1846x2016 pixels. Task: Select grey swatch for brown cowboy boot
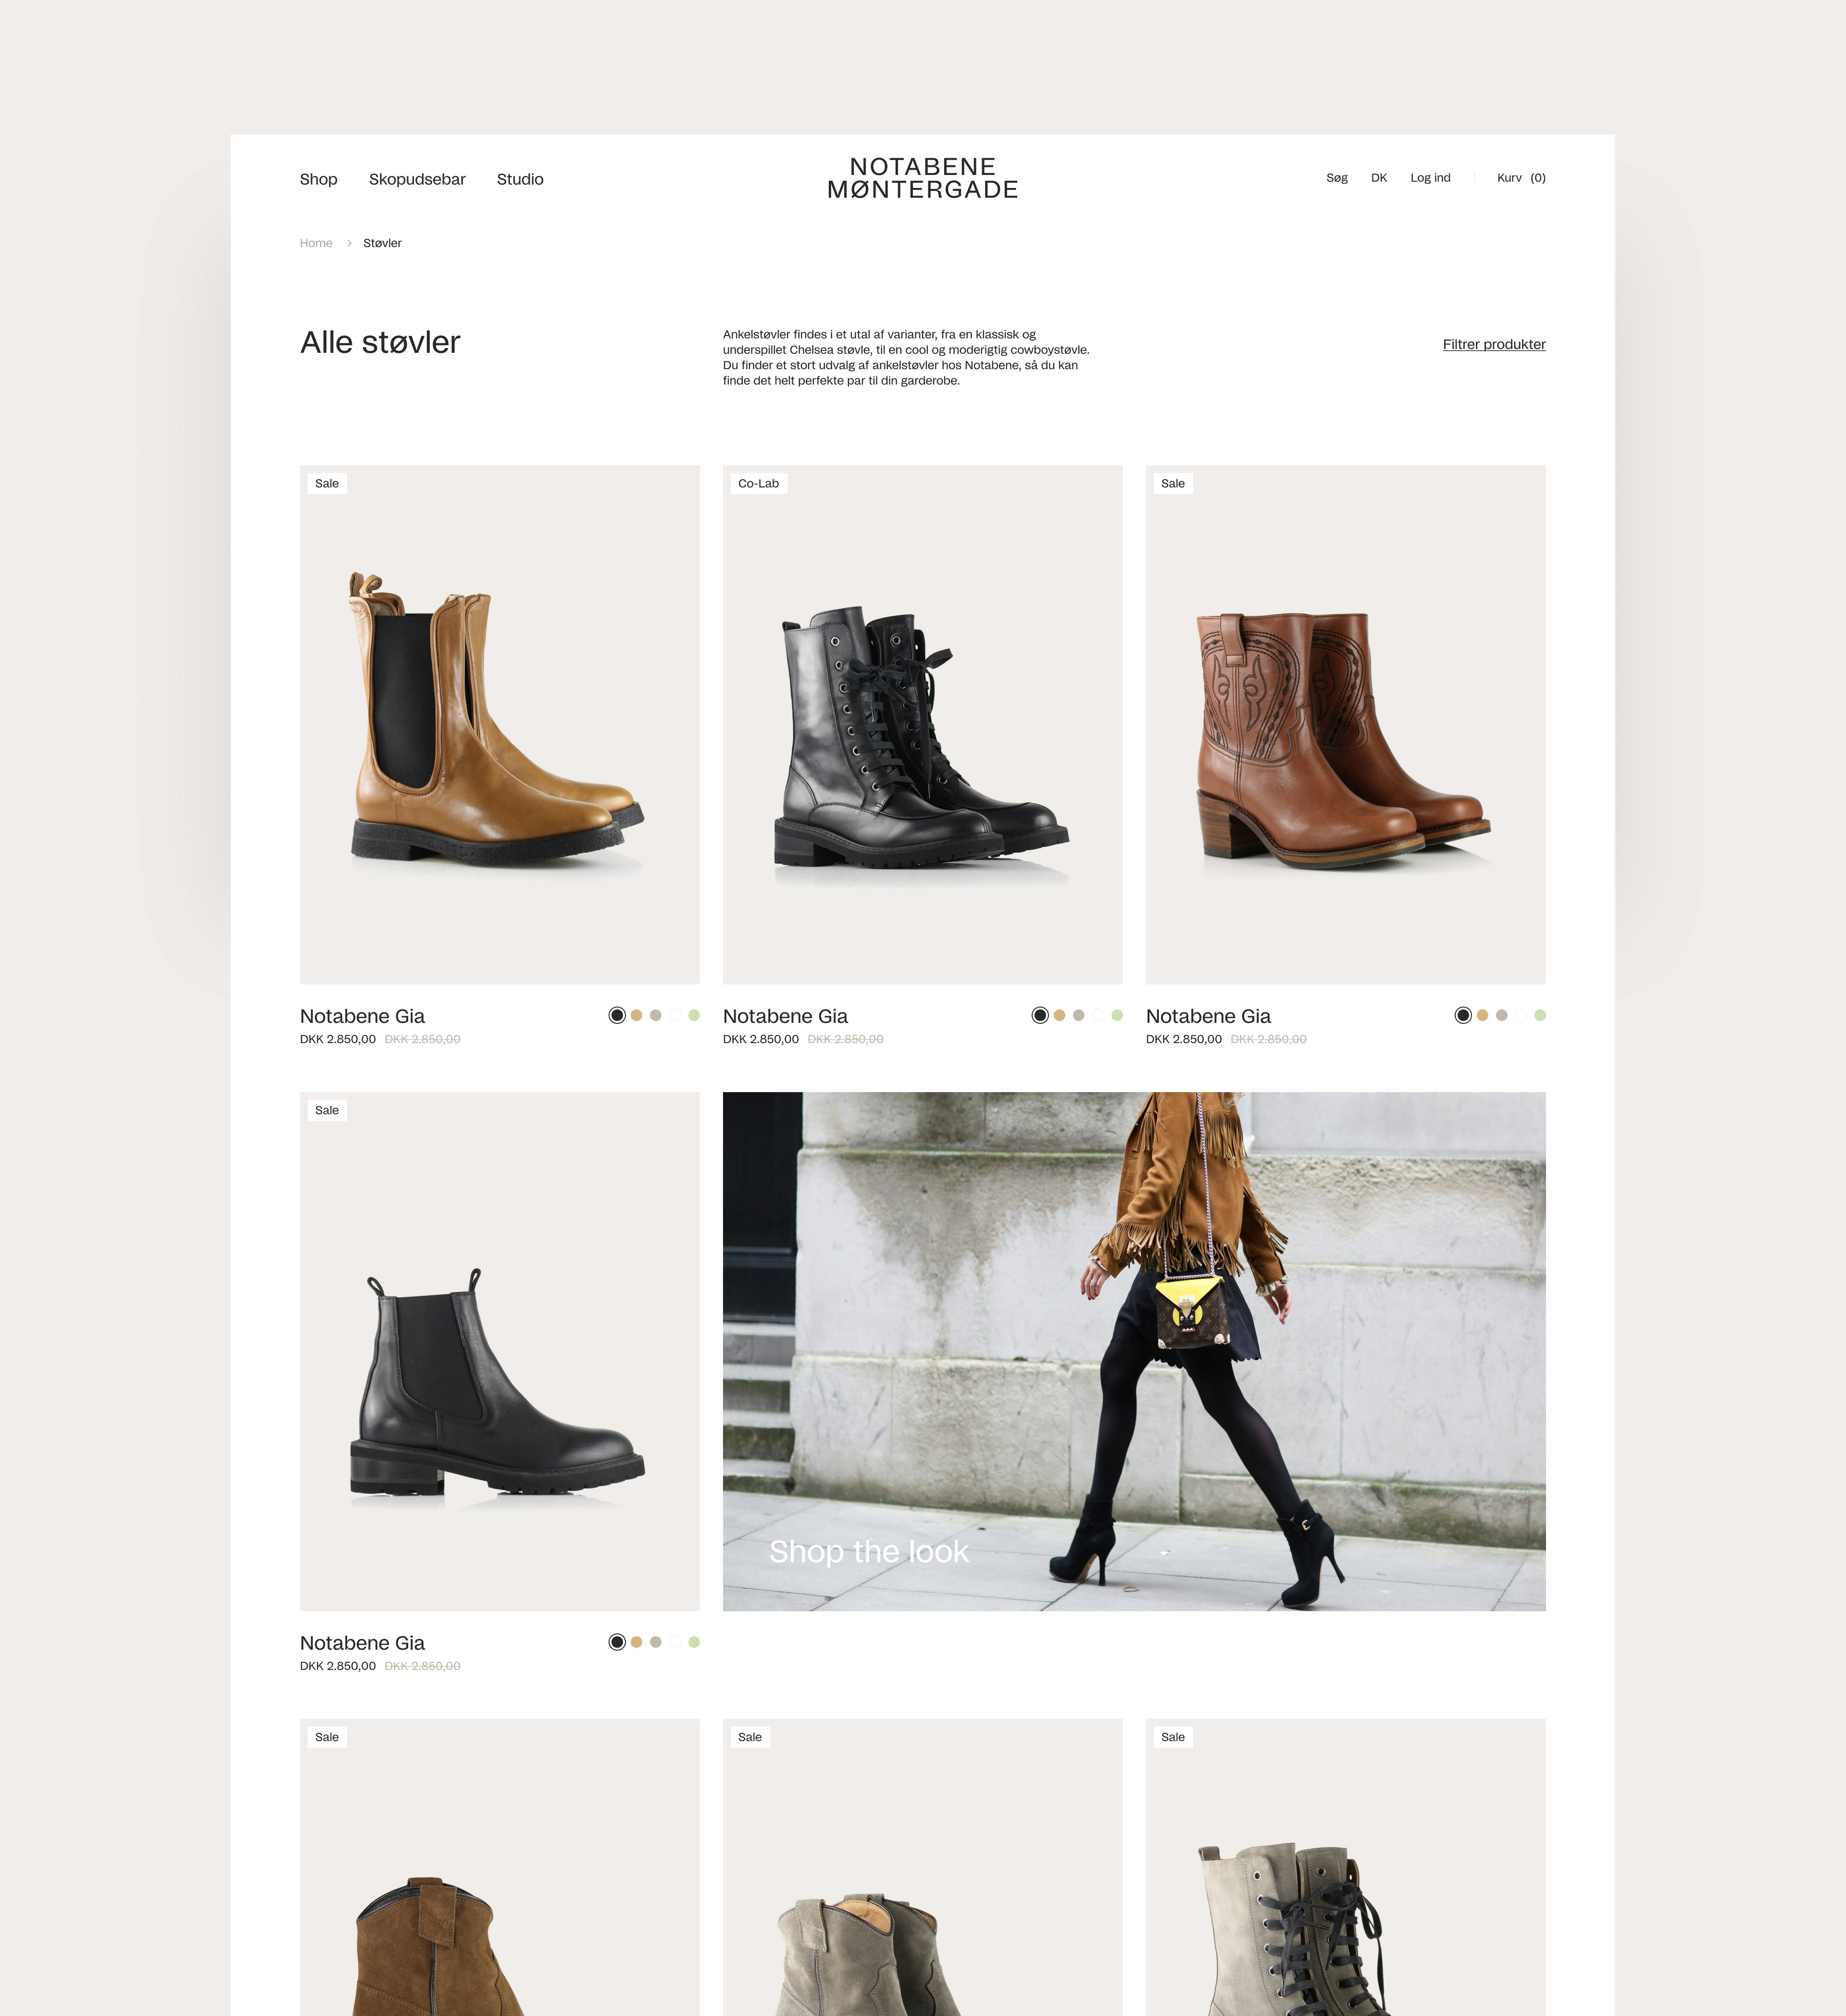(1502, 1015)
